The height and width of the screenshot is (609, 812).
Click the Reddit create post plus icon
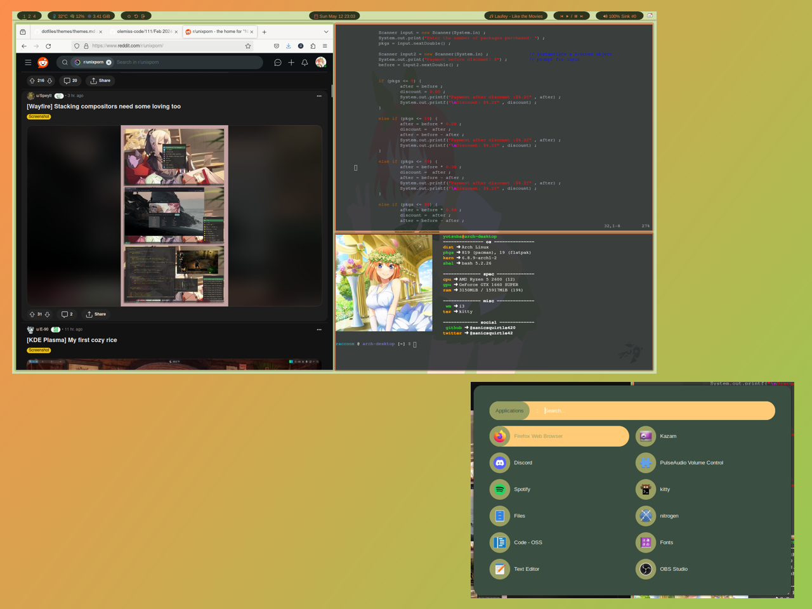coord(291,62)
